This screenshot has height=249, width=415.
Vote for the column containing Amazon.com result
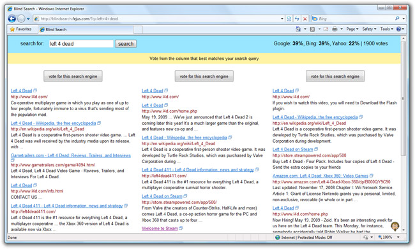point(335,76)
